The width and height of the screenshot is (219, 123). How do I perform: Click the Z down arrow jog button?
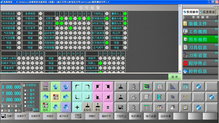[x=66, y=107]
